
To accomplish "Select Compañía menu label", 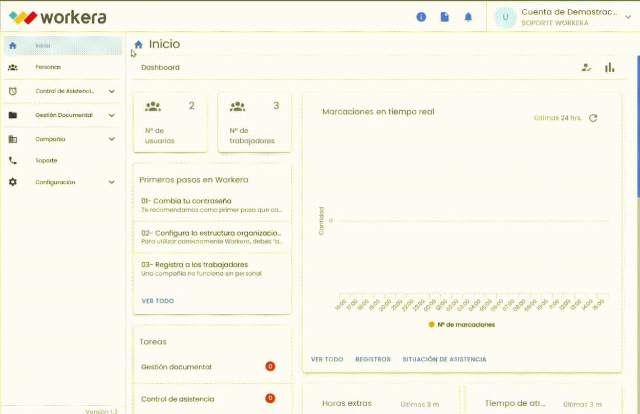I will tap(50, 139).
